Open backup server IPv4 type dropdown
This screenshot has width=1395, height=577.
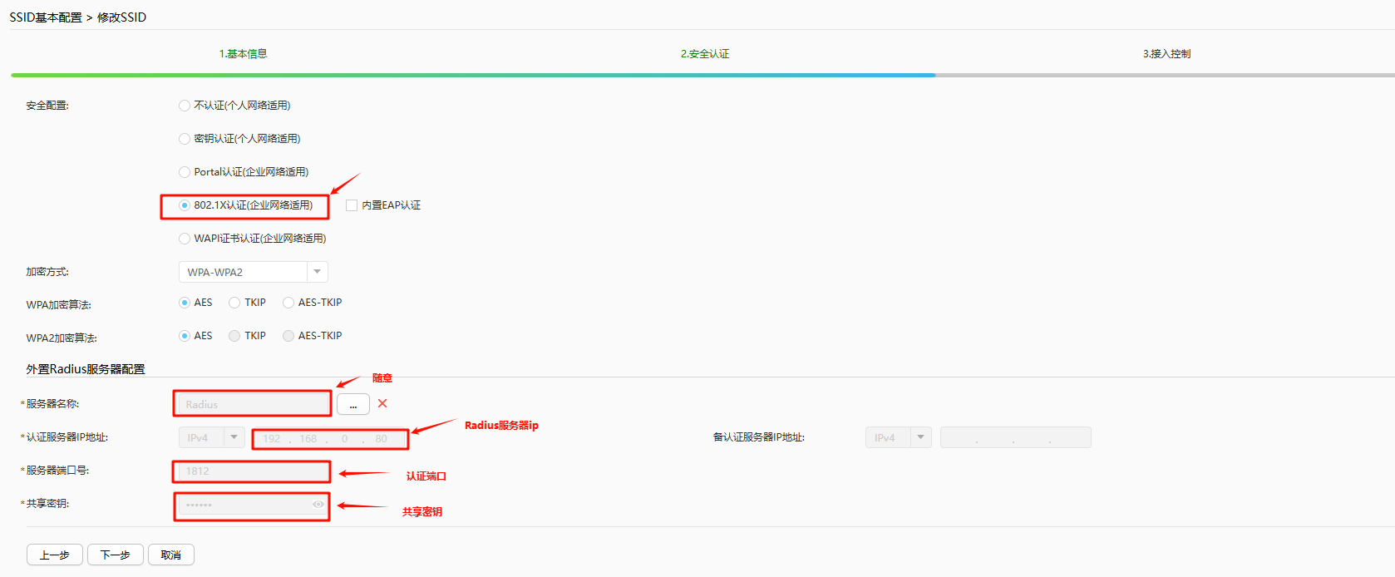(920, 437)
